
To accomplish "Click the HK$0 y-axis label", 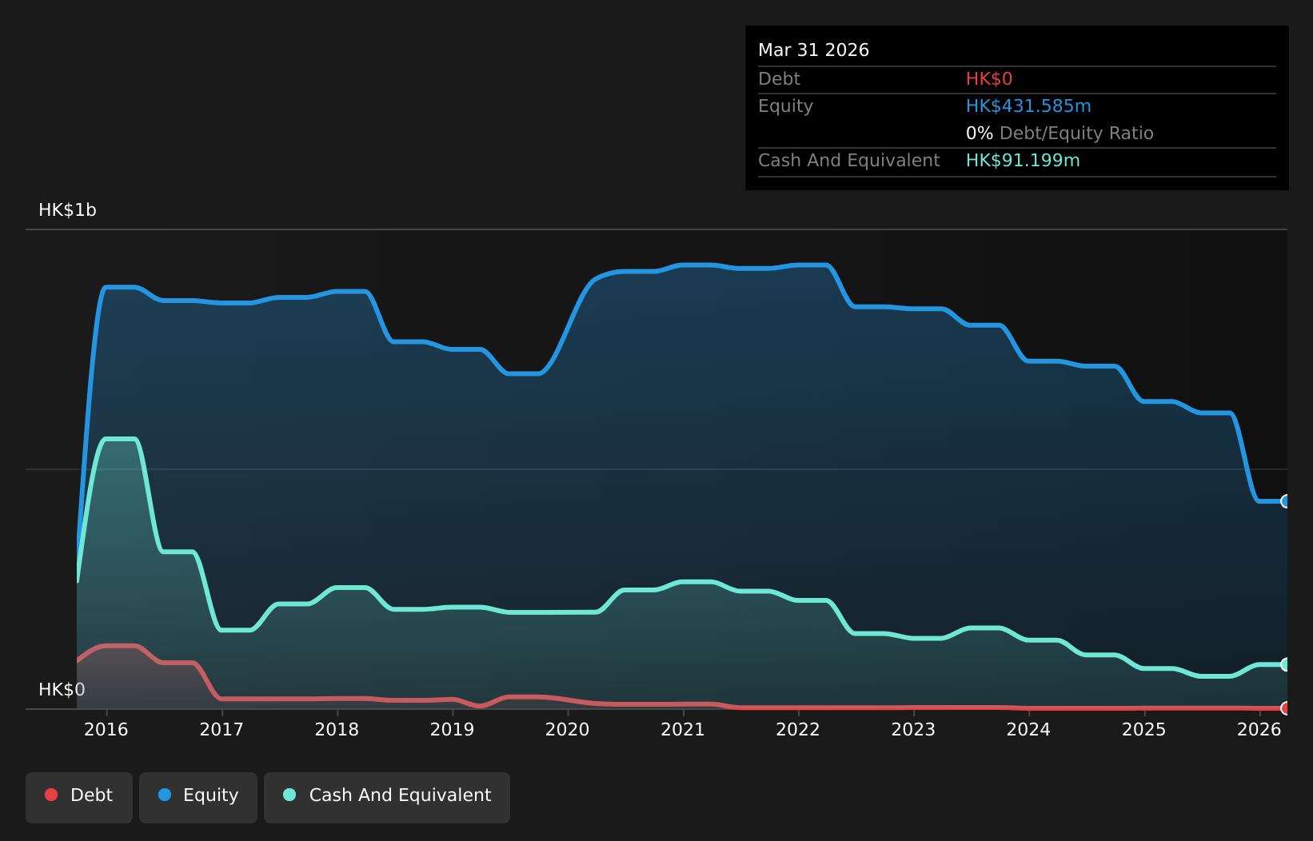I will coord(62,690).
